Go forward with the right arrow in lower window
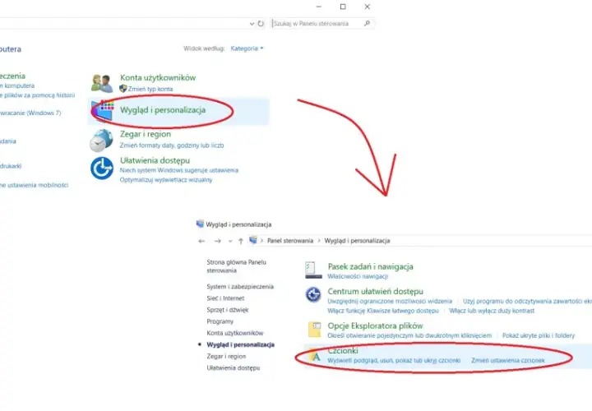Screen dimensions: 592x411 217,241
